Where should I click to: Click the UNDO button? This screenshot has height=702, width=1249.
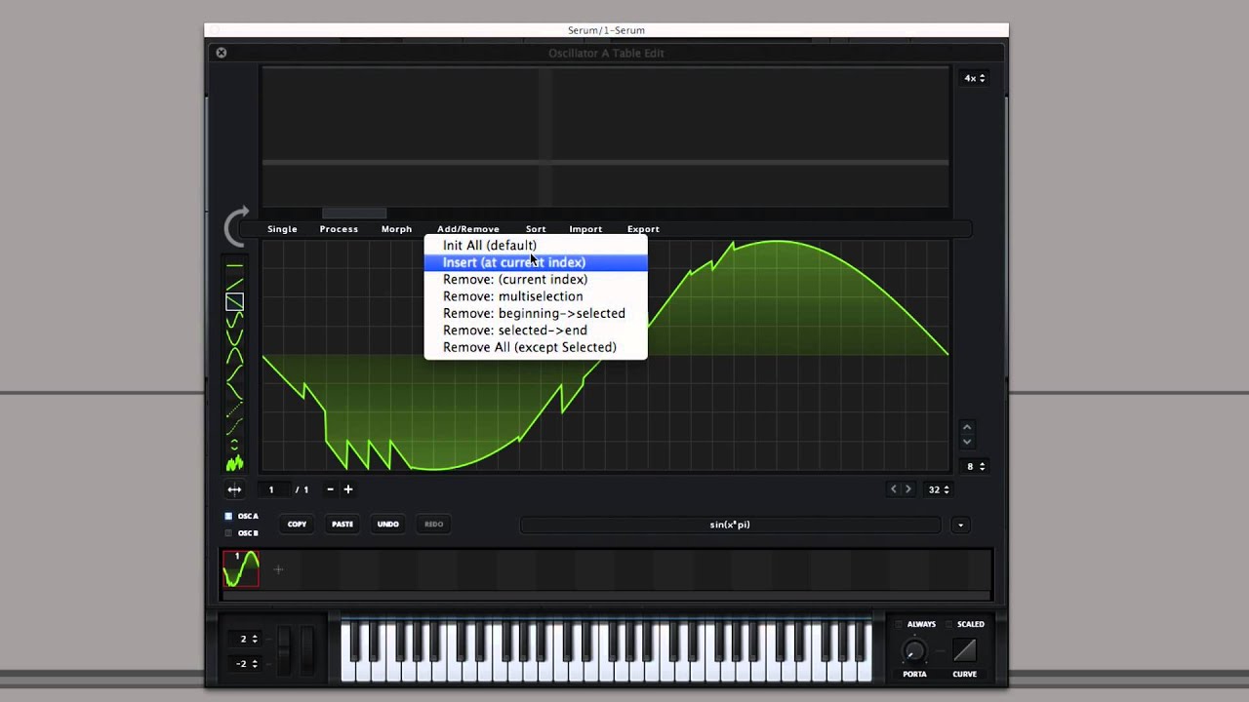click(x=388, y=525)
